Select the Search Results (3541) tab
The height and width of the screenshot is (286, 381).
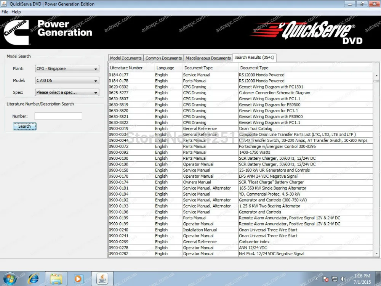(254, 58)
